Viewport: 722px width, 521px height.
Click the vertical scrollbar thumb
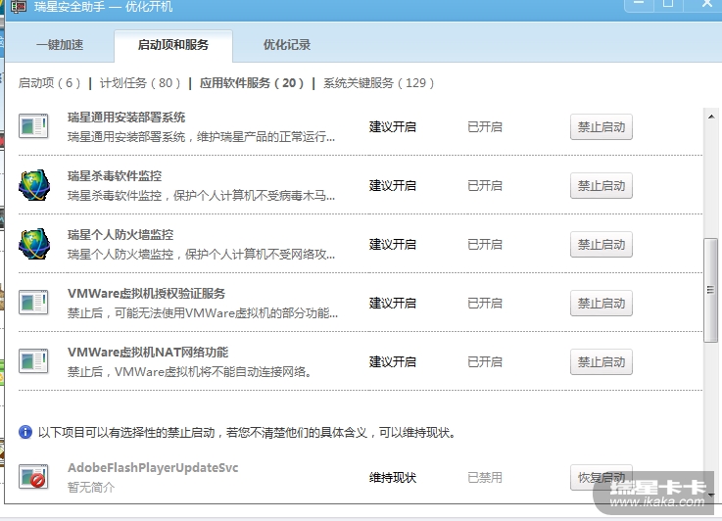pyautogui.click(x=711, y=290)
